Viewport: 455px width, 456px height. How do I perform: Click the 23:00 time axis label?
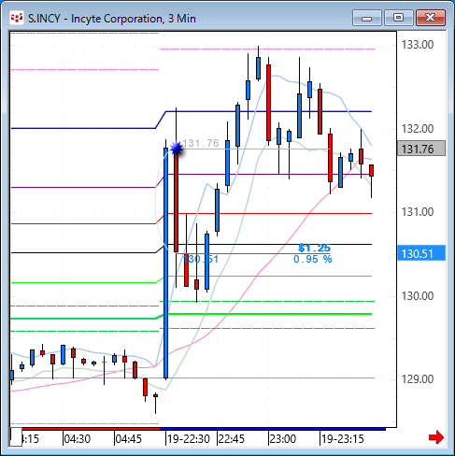click(x=283, y=439)
